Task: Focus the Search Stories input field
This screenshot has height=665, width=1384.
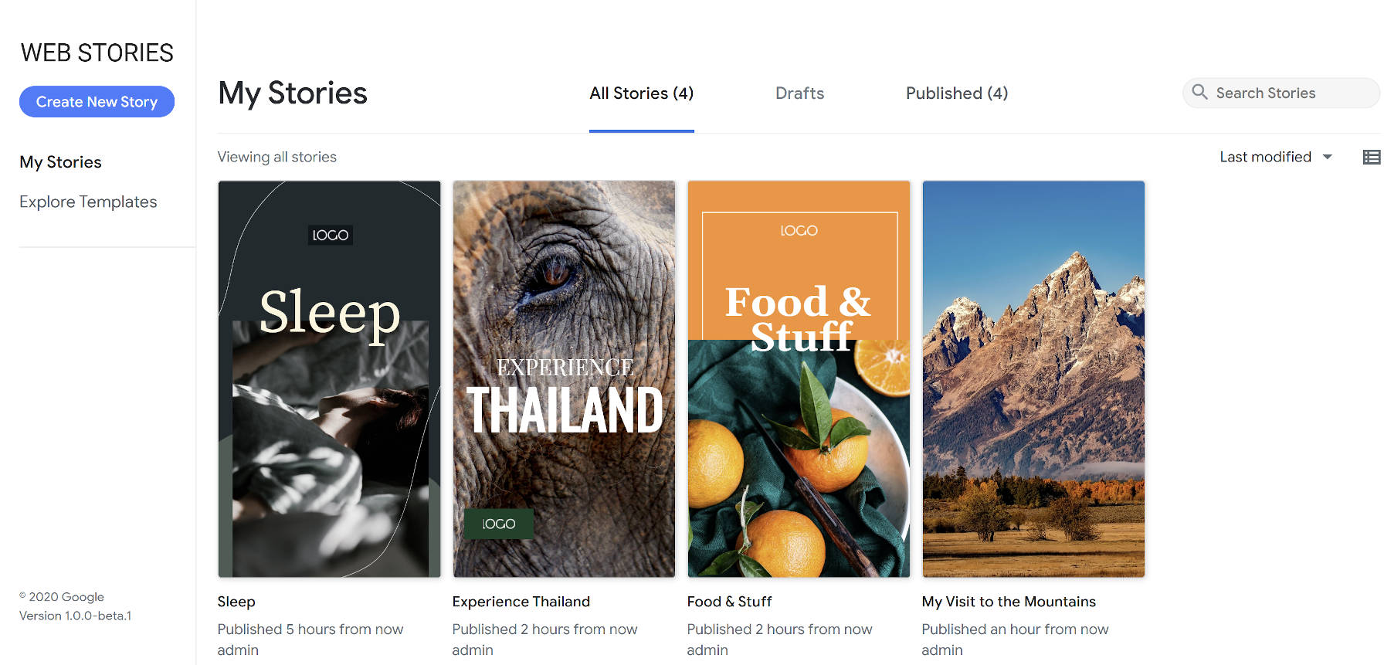Action: click(x=1290, y=93)
